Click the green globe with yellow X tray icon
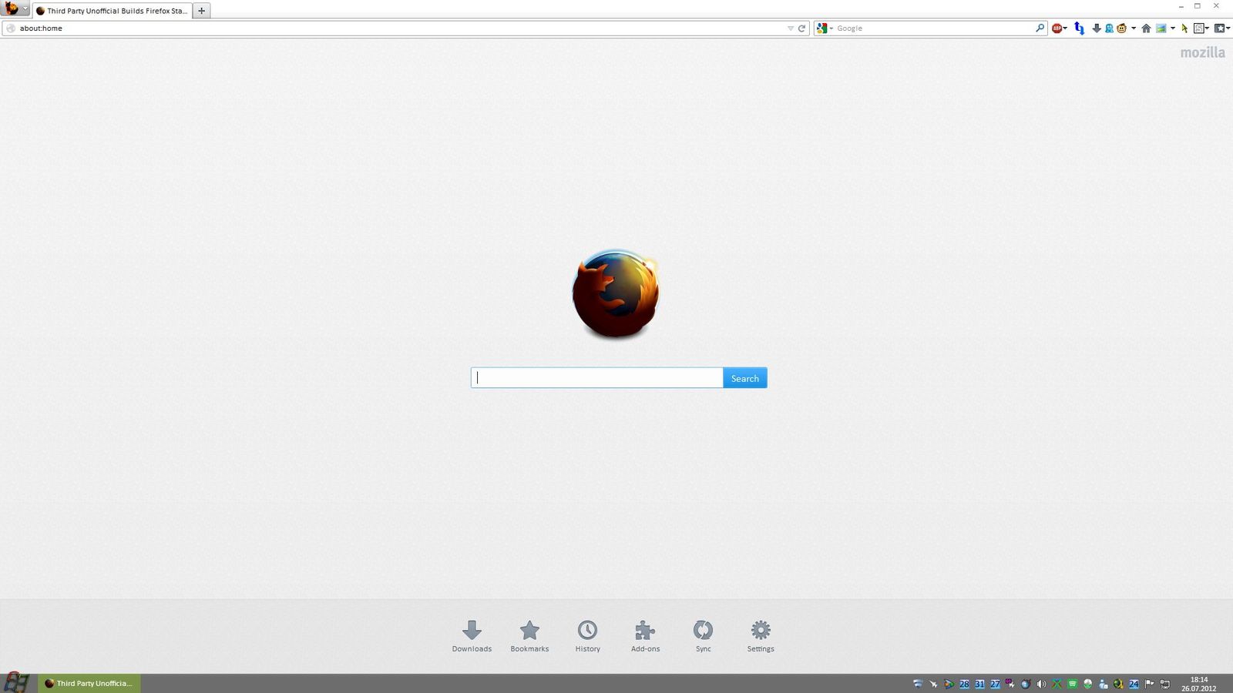This screenshot has width=1233, height=693. coord(1118,684)
